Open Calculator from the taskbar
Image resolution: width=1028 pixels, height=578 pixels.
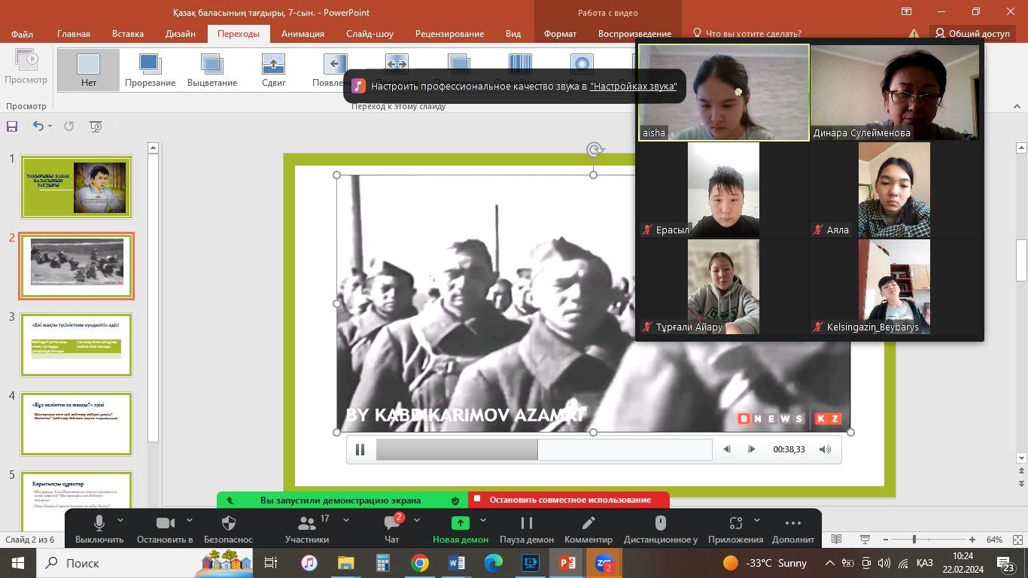(x=383, y=563)
